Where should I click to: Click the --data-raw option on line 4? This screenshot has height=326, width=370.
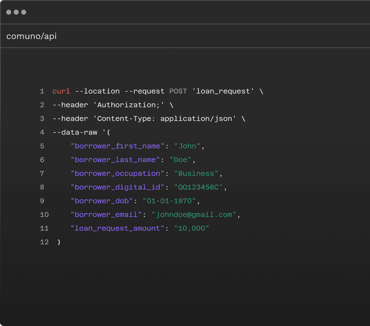(x=75, y=132)
